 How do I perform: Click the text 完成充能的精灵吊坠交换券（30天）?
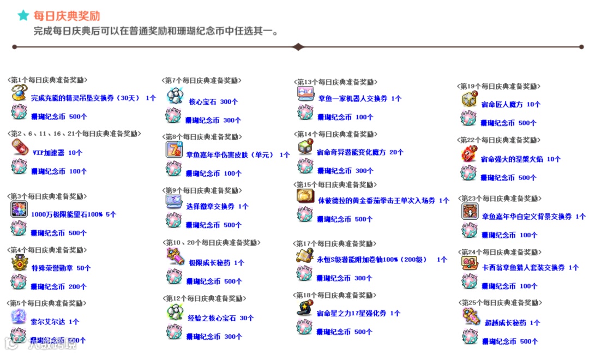point(85,98)
